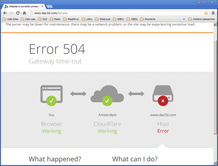This screenshot has height=166, width=218.
Task: Close the 'Website is currently unreachable' tab
Action: [x=42, y=7]
